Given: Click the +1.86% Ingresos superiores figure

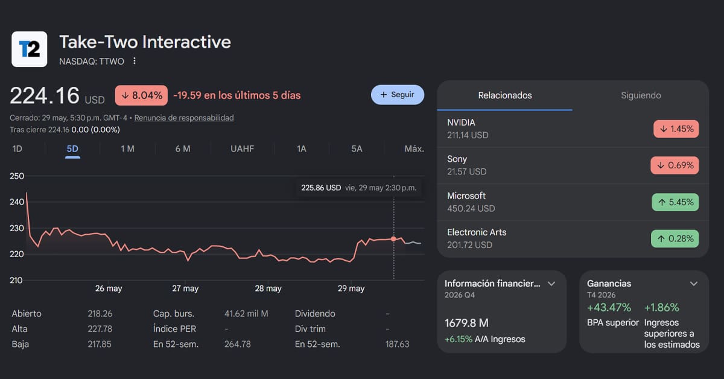Looking at the screenshot, I should click(662, 308).
